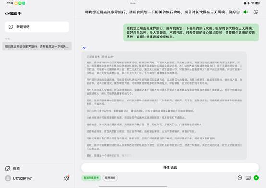Open settings gear in the sidebar
The width and height of the screenshot is (266, 188).
click(67, 178)
